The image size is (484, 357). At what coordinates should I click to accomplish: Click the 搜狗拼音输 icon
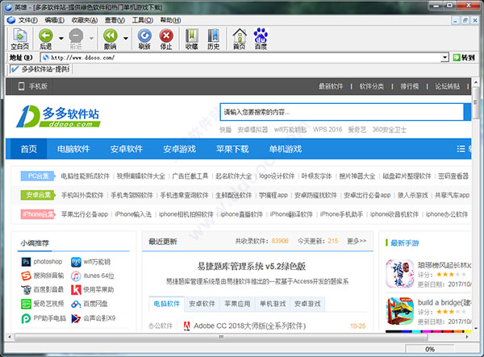click(x=26, y=276)
